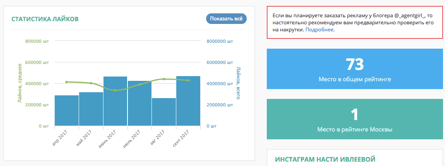Click the Статистика лайков heading
Image resolution: width=445 pixels, height=166 pixels.
click(x=45, y=19)
